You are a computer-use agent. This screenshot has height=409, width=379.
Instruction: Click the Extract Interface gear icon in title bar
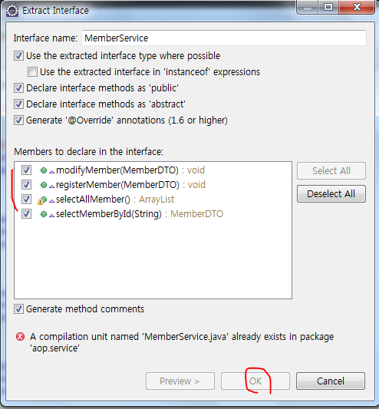12,11
